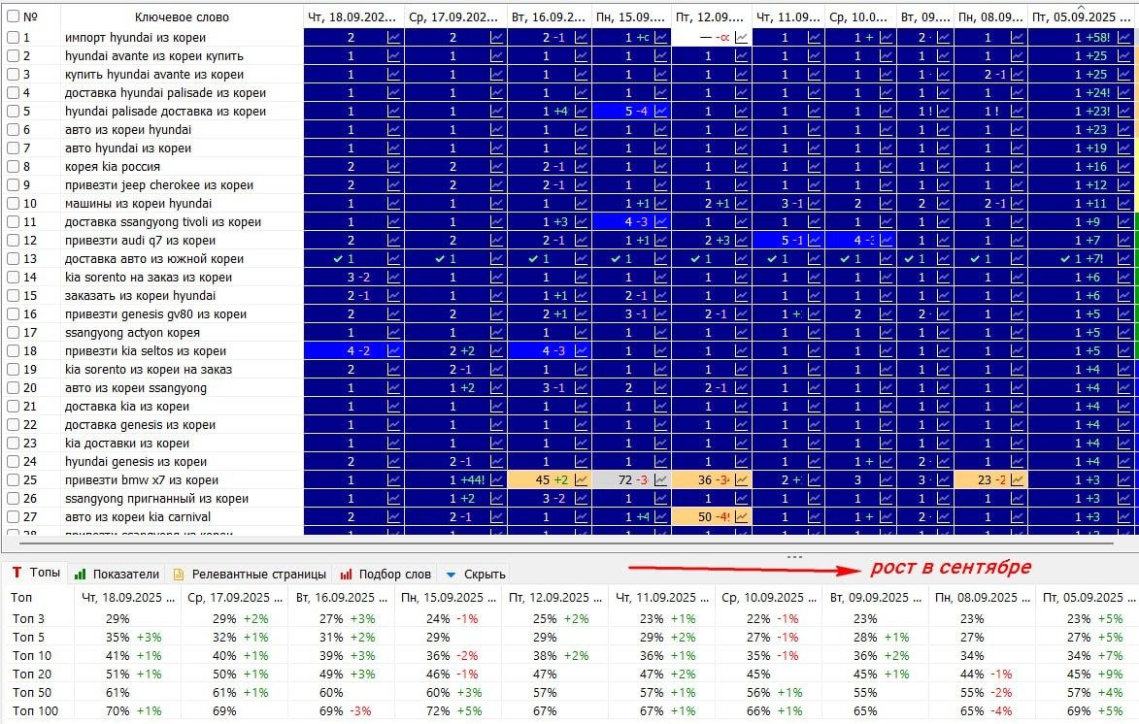Open chart icon for 'привезти genesis gv80 из кореи' on 12.09
Viewport: 1139px width, 724px height.
[x=741, y=313]
